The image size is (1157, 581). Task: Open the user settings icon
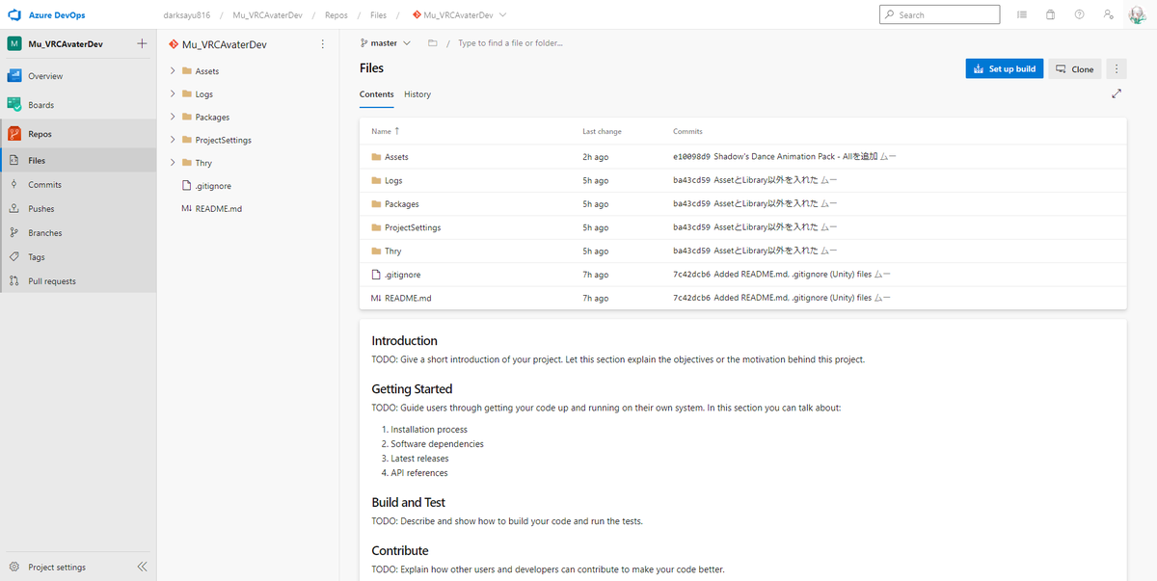[1109, 14]
